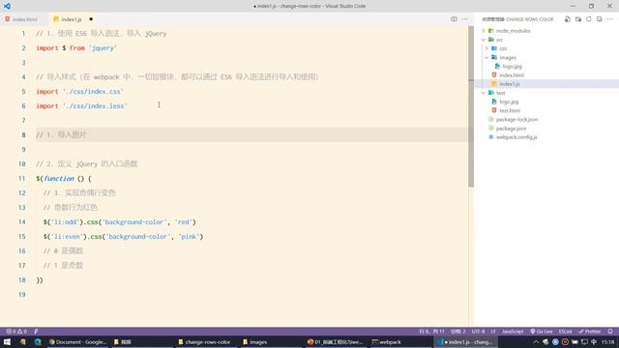This screenshot has height=348, width=619.
Task: Open change-rows-color folder taskbar item
Action: coord(204,342)
